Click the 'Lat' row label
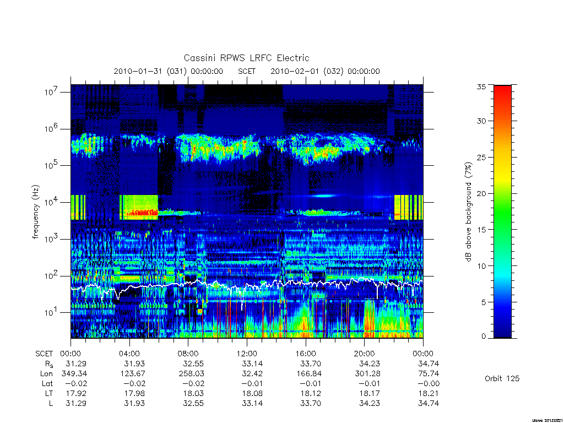The height and width of the screenshot is (423, 564). [x=47, y=383]
